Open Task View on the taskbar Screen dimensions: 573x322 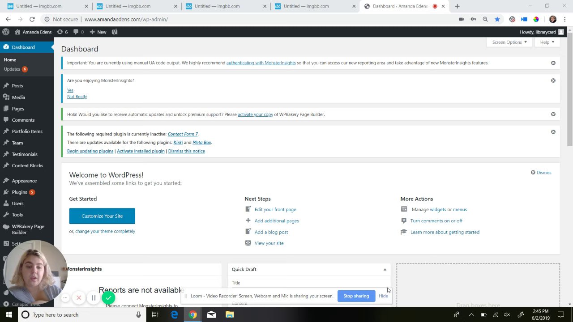pyautogui.click(x=155, y=315)
